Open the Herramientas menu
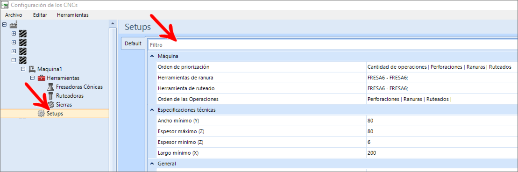 tap(73, 15)
